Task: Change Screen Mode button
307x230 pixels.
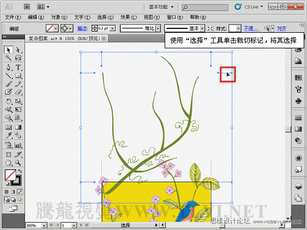Action: (x=13, y=209)
